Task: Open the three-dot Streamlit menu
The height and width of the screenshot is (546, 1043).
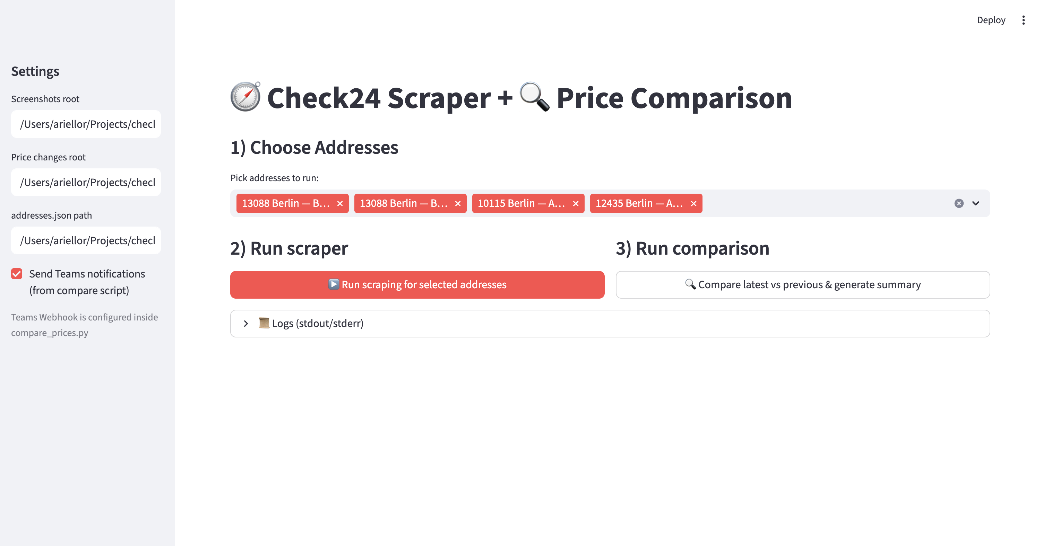Action: (x=1023, y=20)
